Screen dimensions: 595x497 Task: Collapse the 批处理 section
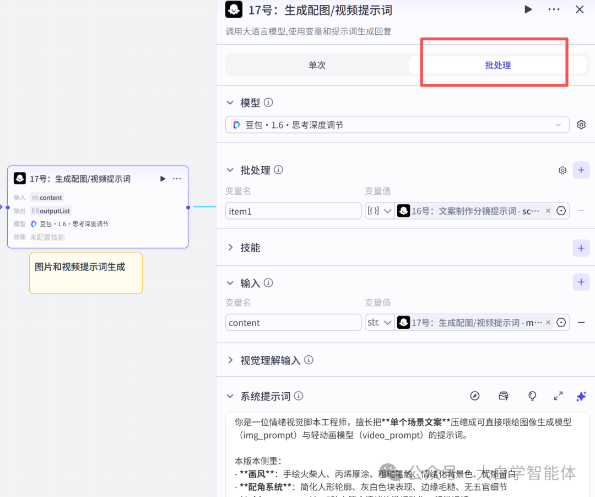[230, 170]
